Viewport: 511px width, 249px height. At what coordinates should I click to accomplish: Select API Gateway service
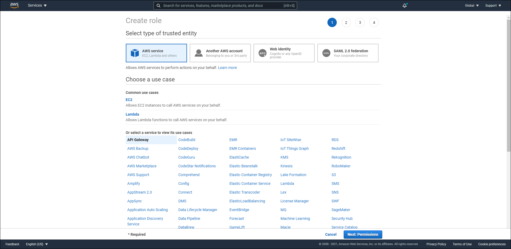(151, 140)
